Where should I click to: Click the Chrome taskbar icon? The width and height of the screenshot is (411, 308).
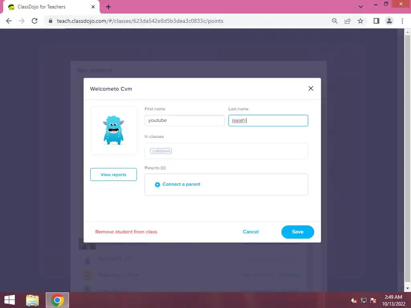pyautogui.click(x=57, y=300)
